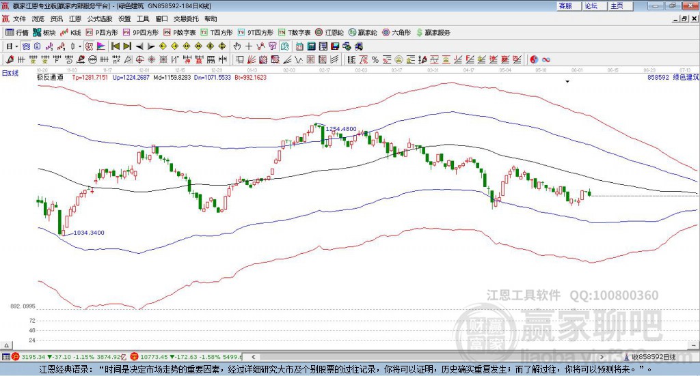
Task: Select the circle-with-crosshair target tool
Action: click(x=139, y=59)
